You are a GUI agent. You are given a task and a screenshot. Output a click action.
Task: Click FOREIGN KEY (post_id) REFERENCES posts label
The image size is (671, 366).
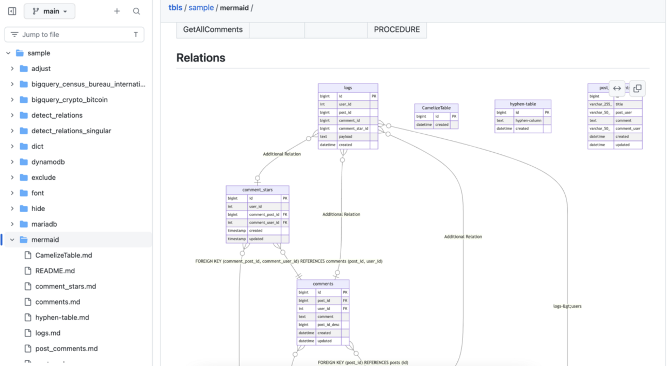(363, 363)
